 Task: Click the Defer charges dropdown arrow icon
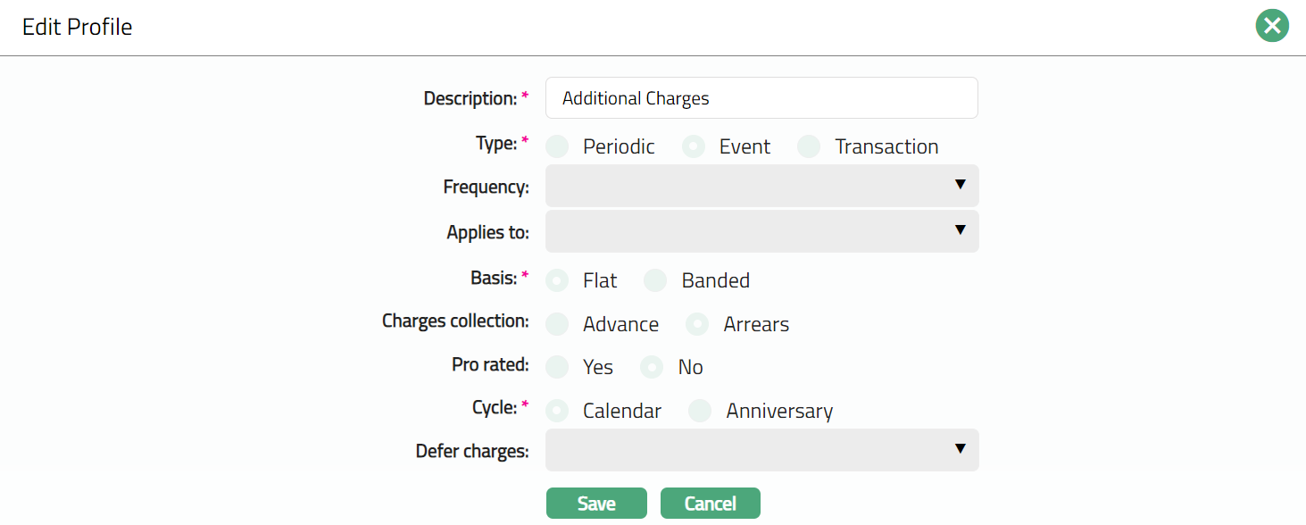[961, 449]
